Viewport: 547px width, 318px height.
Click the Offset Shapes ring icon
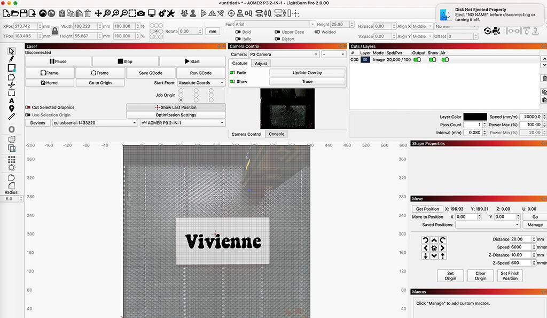(x=12, y=129)
